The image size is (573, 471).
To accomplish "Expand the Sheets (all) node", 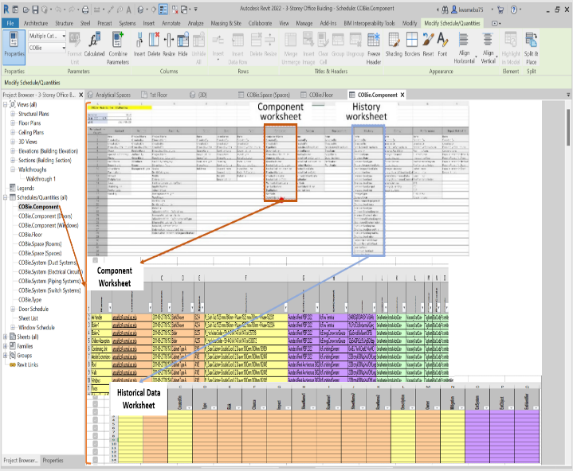I will (5, 337).
